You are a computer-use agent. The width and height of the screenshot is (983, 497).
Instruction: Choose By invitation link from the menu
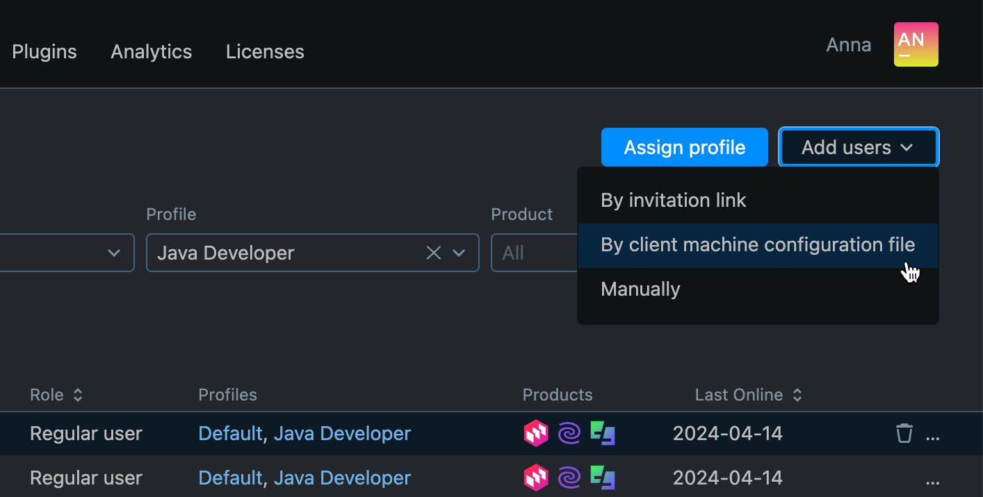click(673, 200)
